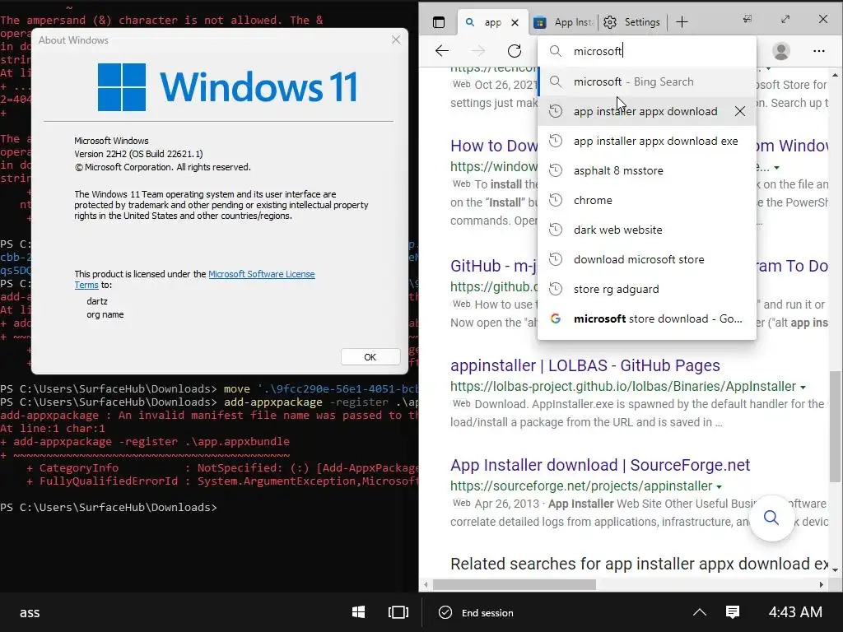Click the 'ass' text on the taskbar
The height and width of the screenshot is (632, 843).
(30, 612)
